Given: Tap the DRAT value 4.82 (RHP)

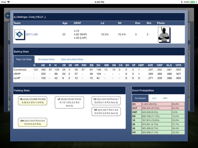Looking at the screenshot, I should point(80,34).
